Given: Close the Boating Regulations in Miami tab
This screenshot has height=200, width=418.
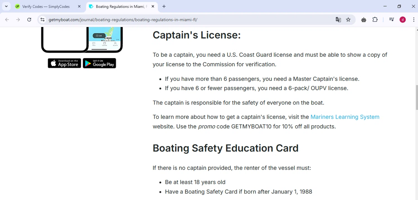Looking at the screenshot, I should (153, 6).
